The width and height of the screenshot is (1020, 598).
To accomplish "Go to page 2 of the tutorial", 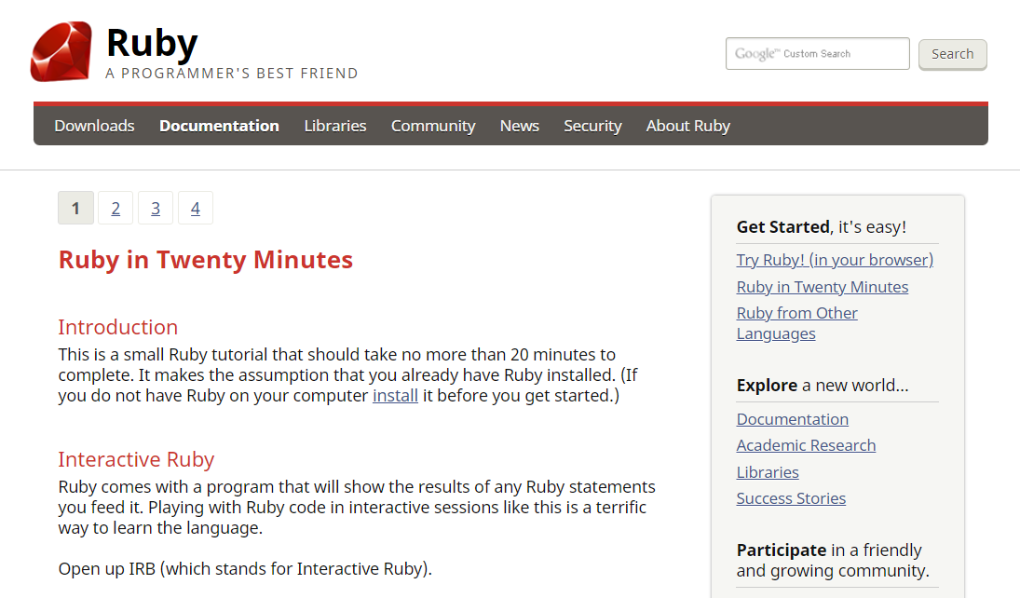I will pyautogui.click(x=116, y=208).
